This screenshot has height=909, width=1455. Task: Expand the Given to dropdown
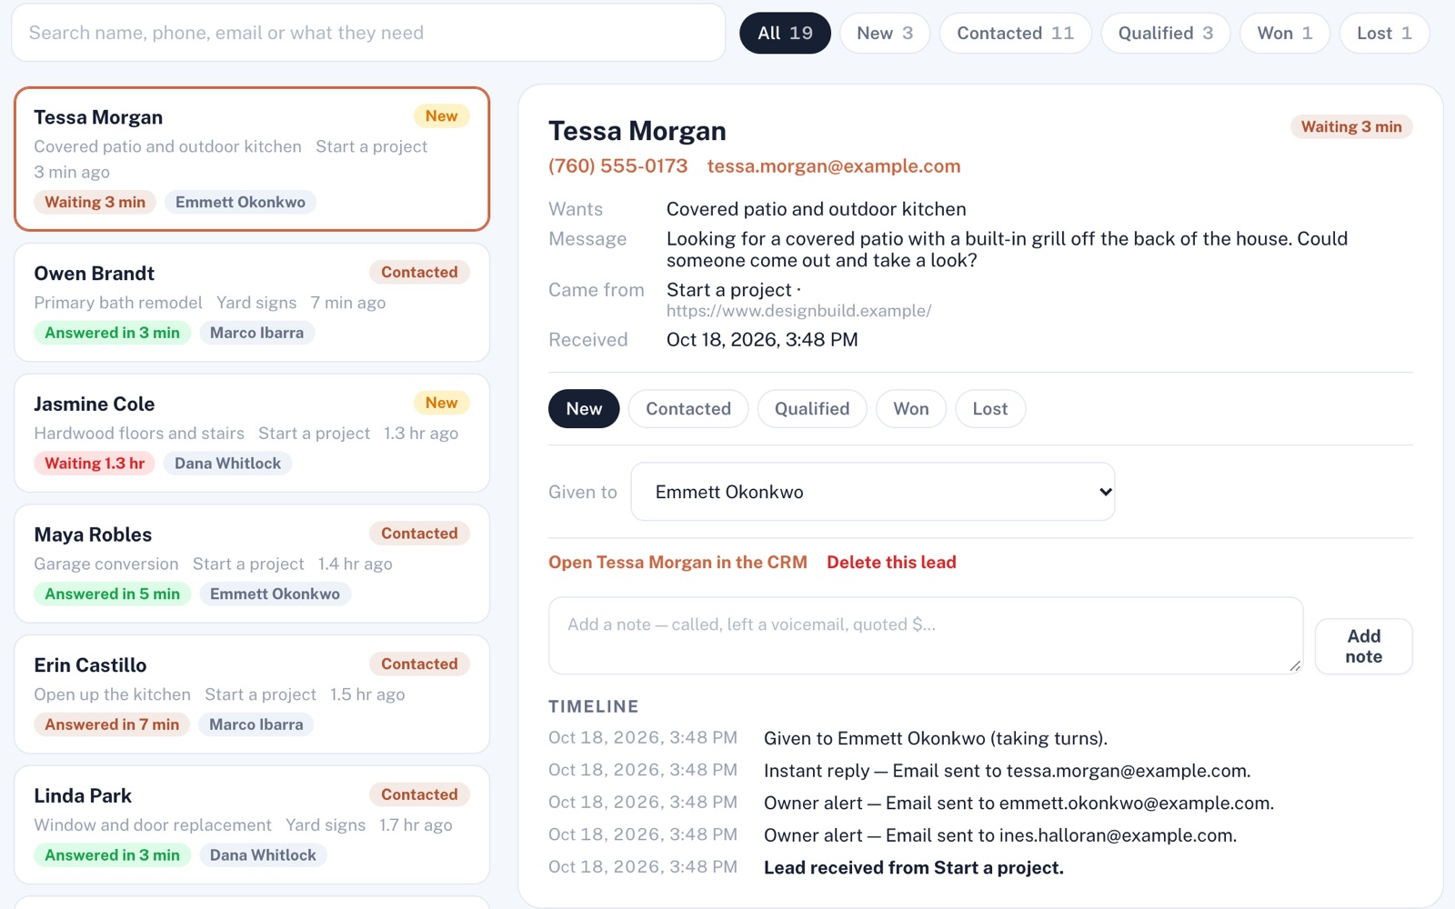point(873,492)
